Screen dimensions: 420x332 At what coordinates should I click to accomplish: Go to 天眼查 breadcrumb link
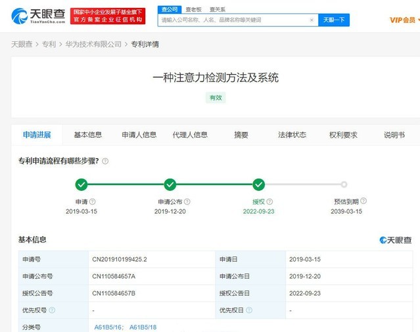click(22, 45)
